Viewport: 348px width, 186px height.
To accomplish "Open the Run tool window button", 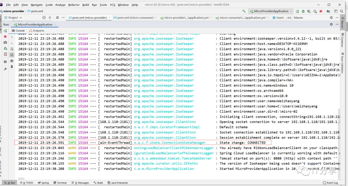I will click(x=10, y=183).
